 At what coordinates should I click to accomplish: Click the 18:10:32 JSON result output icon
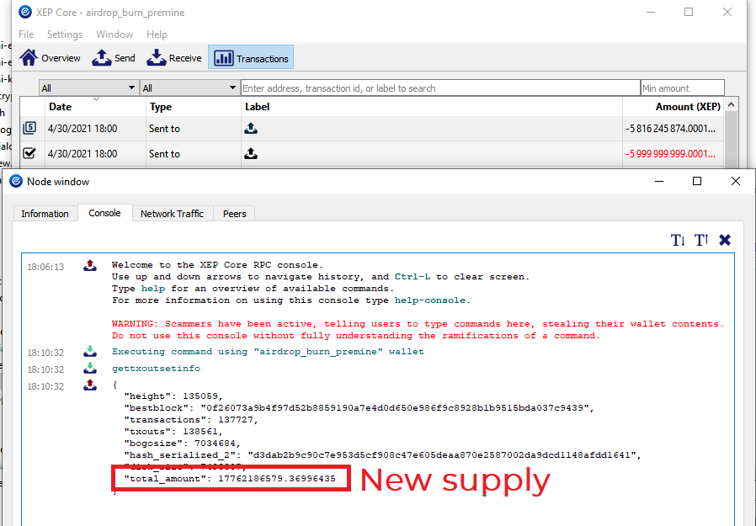tap(90, 385)
